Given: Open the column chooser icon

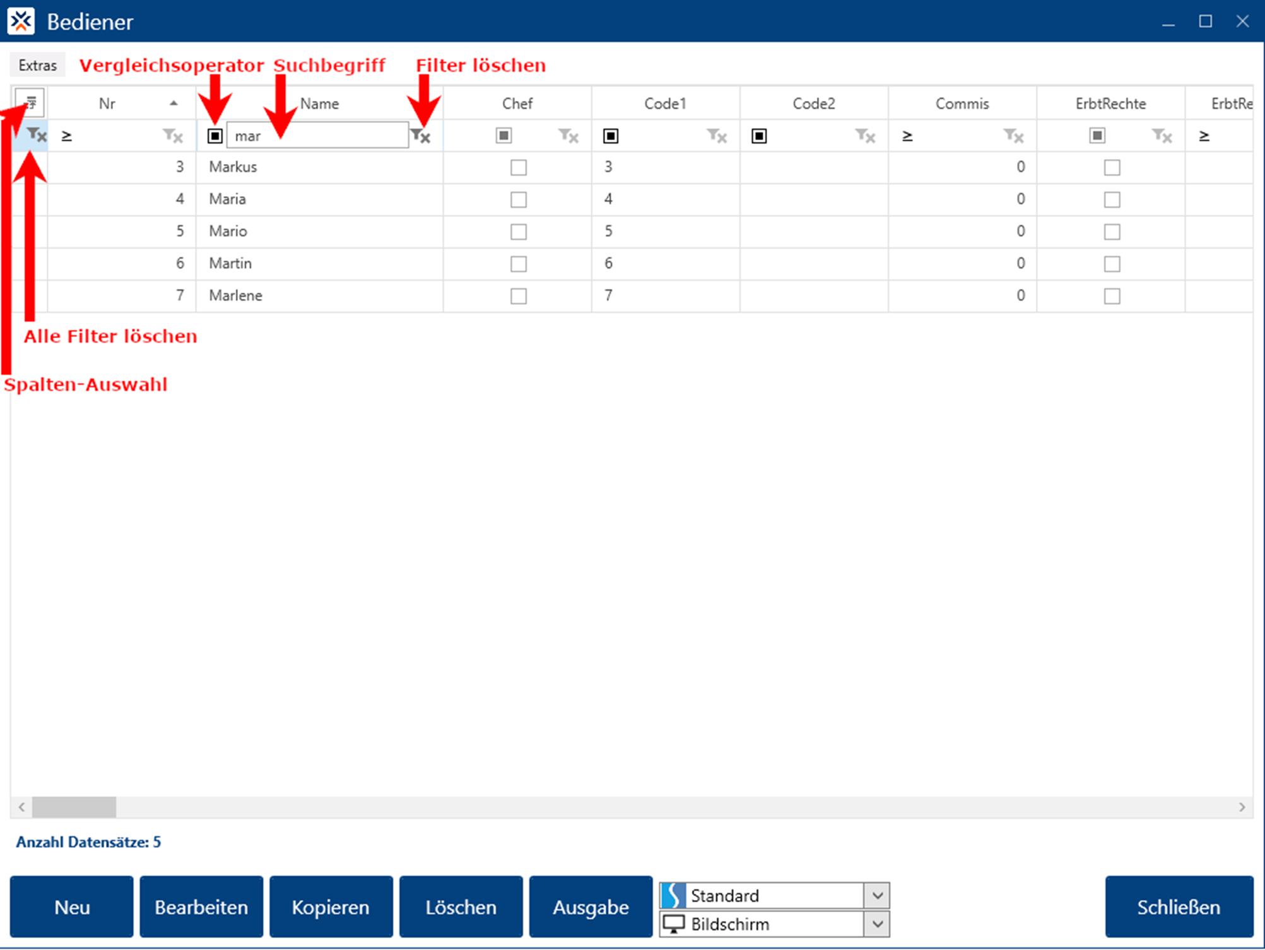Looking at the screenshot, I should (x=30, y=103).
